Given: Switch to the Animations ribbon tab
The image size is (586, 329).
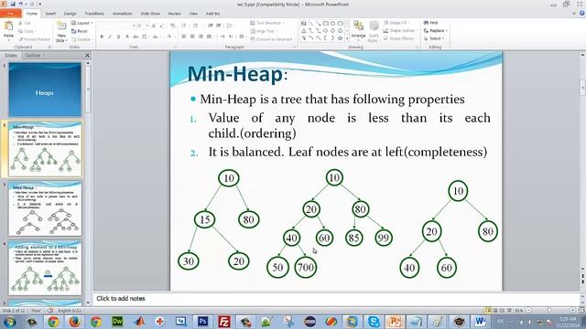Looking at the screenshot, I should pyautogui.click(x=122, y=14).
